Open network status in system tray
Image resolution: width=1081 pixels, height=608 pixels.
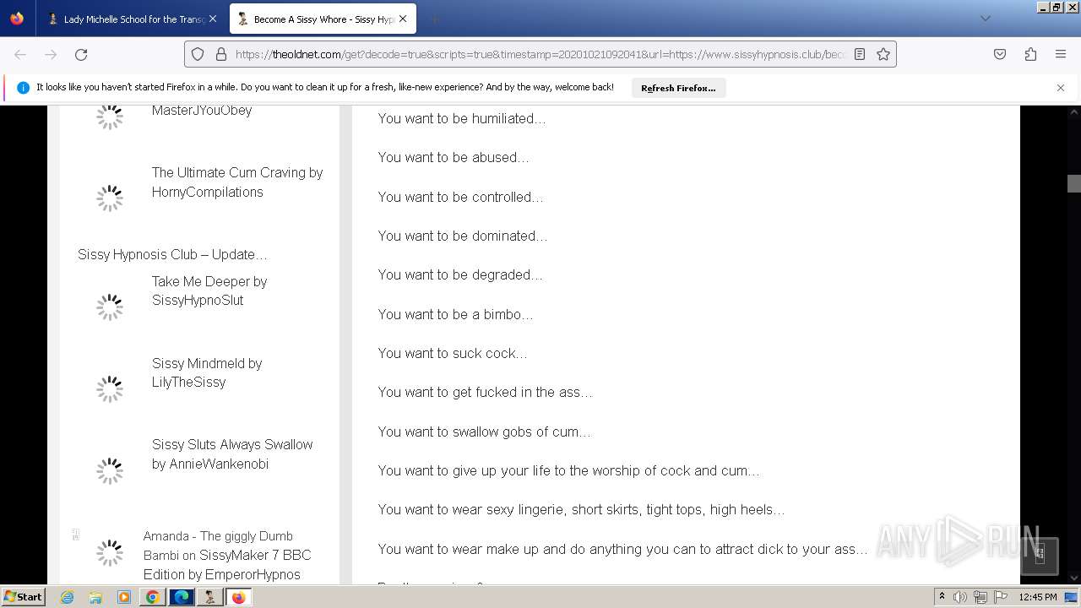tap(981, 597)
